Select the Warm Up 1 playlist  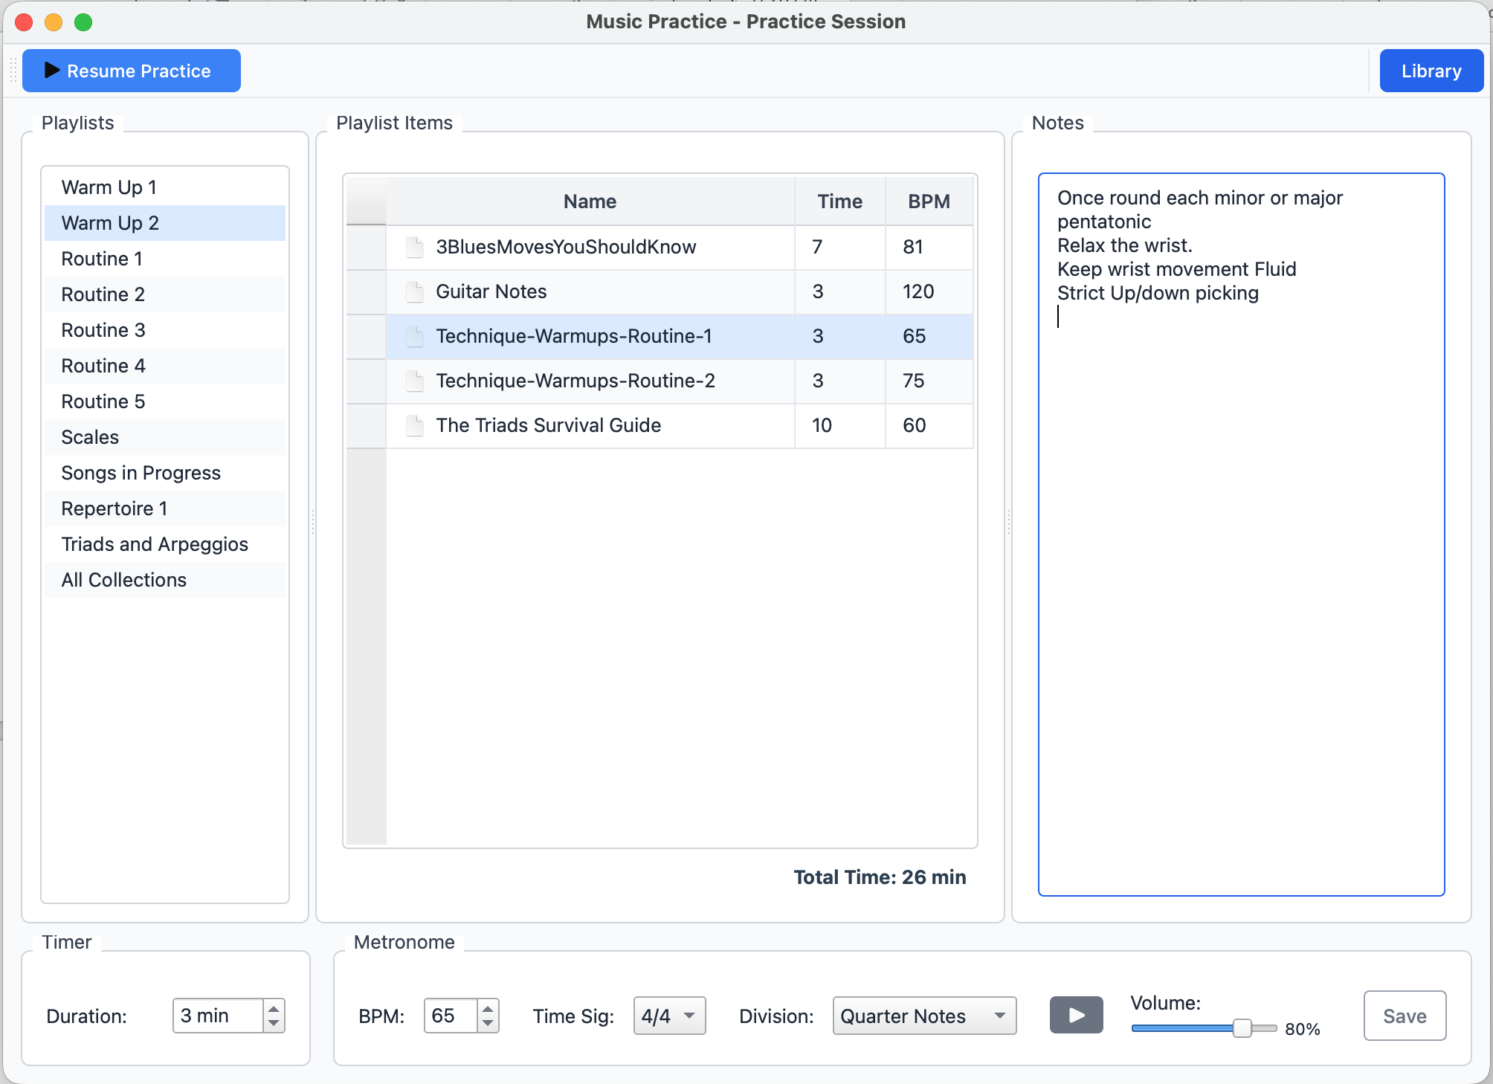coord(165,187)
